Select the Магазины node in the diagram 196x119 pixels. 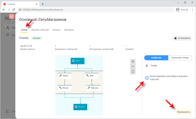pos(80,107)
